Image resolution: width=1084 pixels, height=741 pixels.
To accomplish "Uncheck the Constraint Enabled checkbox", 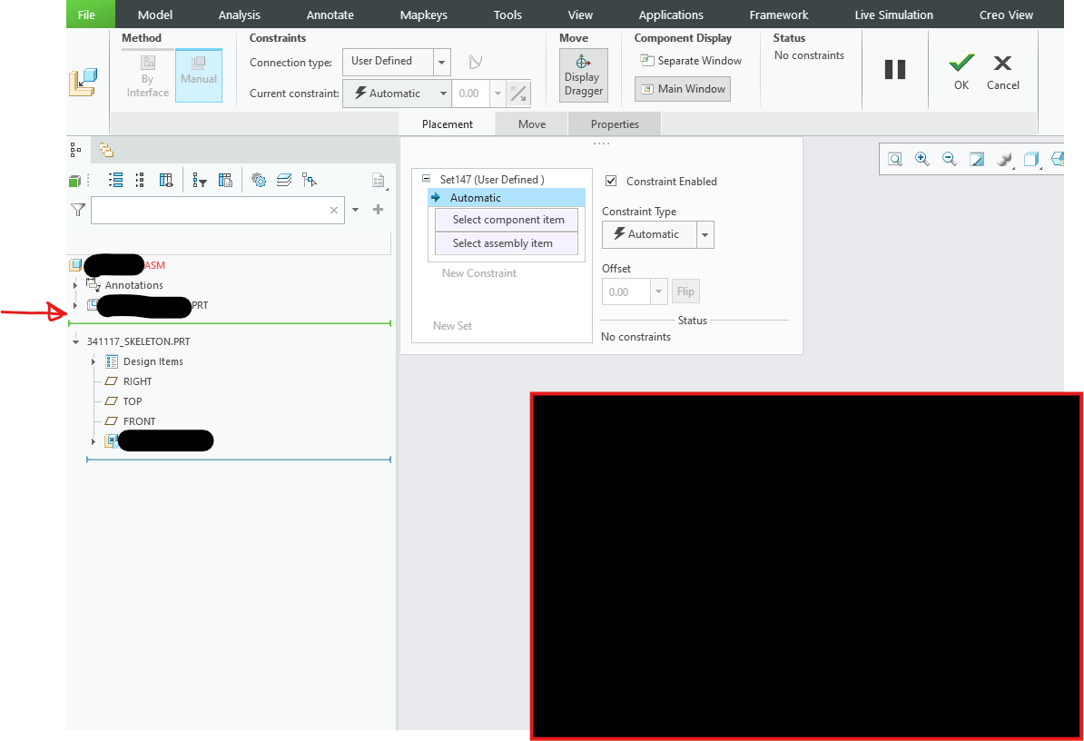I will [611, 181].
